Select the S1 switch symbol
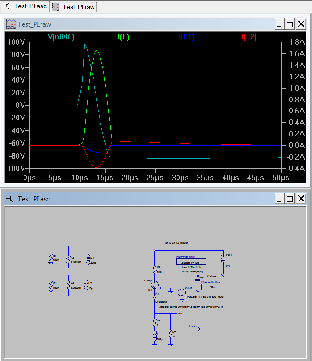The width and height of the screenshot is (312, 361). pyautogui.click(x=155, y=284)
